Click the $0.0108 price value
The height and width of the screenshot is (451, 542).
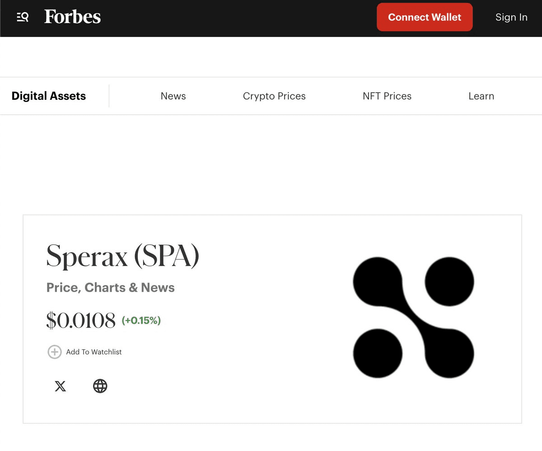coord(81,321)
